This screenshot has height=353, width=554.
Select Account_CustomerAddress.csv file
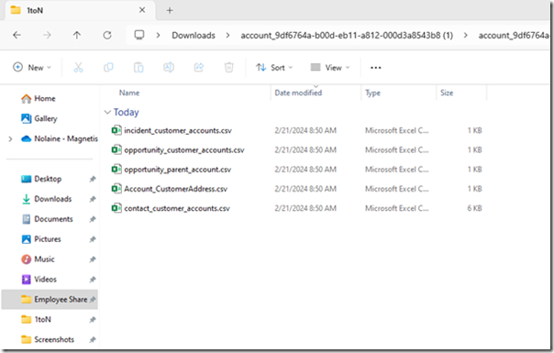coord(175,189)
